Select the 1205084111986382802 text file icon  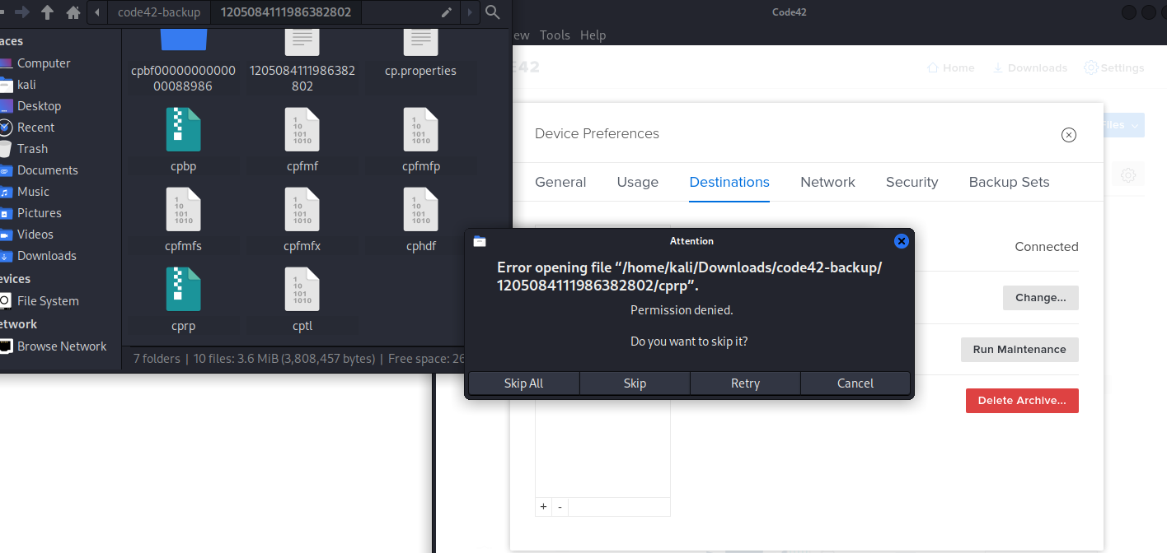tap(301, 41)
